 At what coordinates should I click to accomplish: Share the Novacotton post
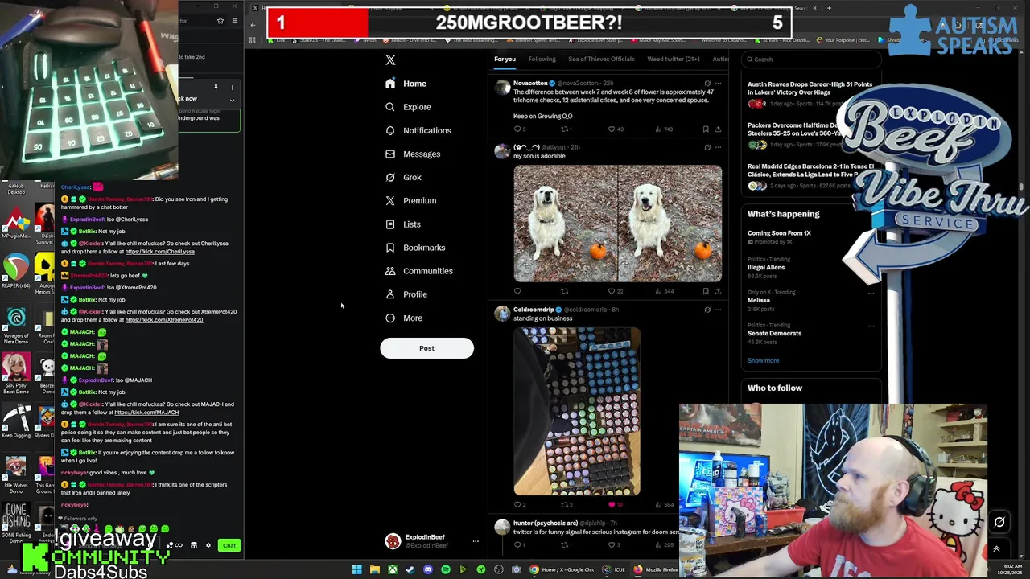click(718, 129)
